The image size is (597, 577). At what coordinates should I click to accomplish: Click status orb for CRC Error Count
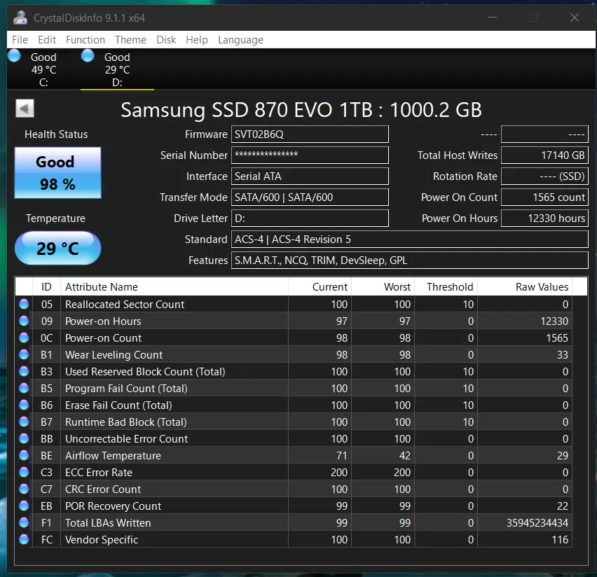pos(24,489)
